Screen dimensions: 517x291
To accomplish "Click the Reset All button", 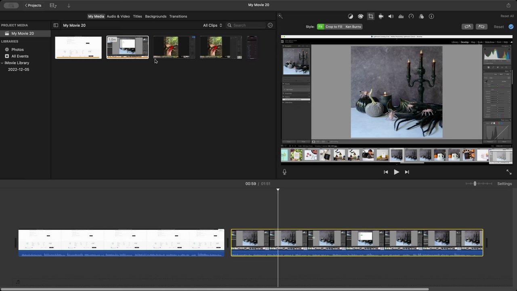I will 507,16.
